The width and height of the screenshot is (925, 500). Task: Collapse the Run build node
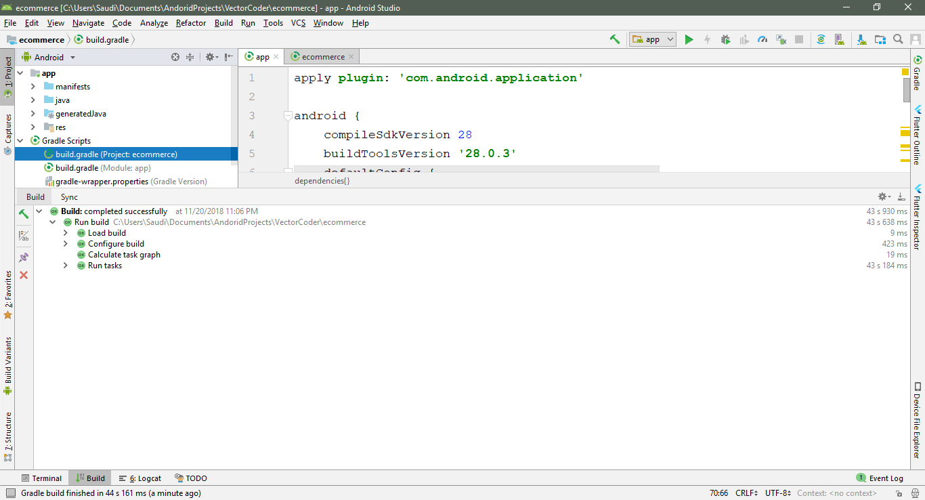(x=52, y=222)
